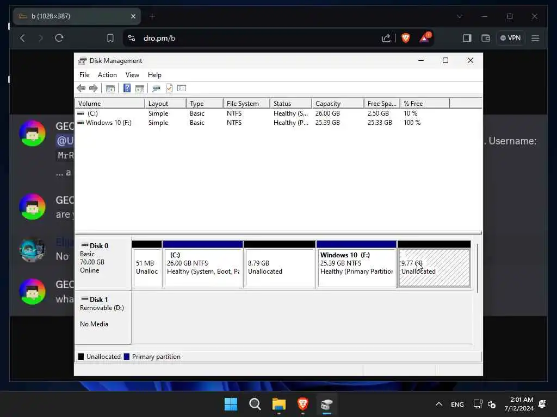Open a new tab with plus button
The image size is (557, 417).
(152, 16)
